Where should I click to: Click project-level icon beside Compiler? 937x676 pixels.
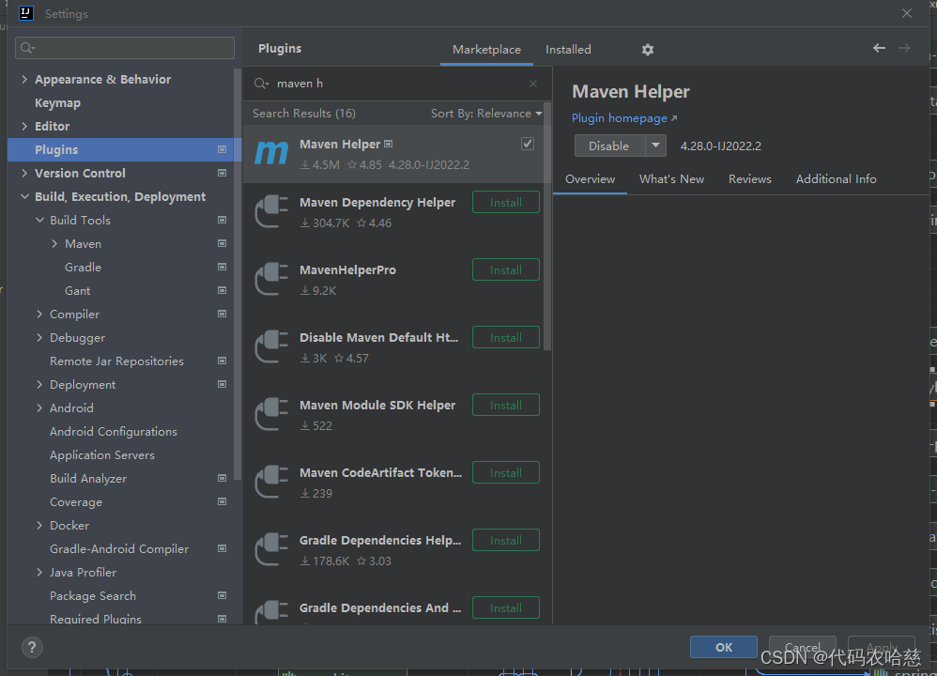(x=222, y=314)
